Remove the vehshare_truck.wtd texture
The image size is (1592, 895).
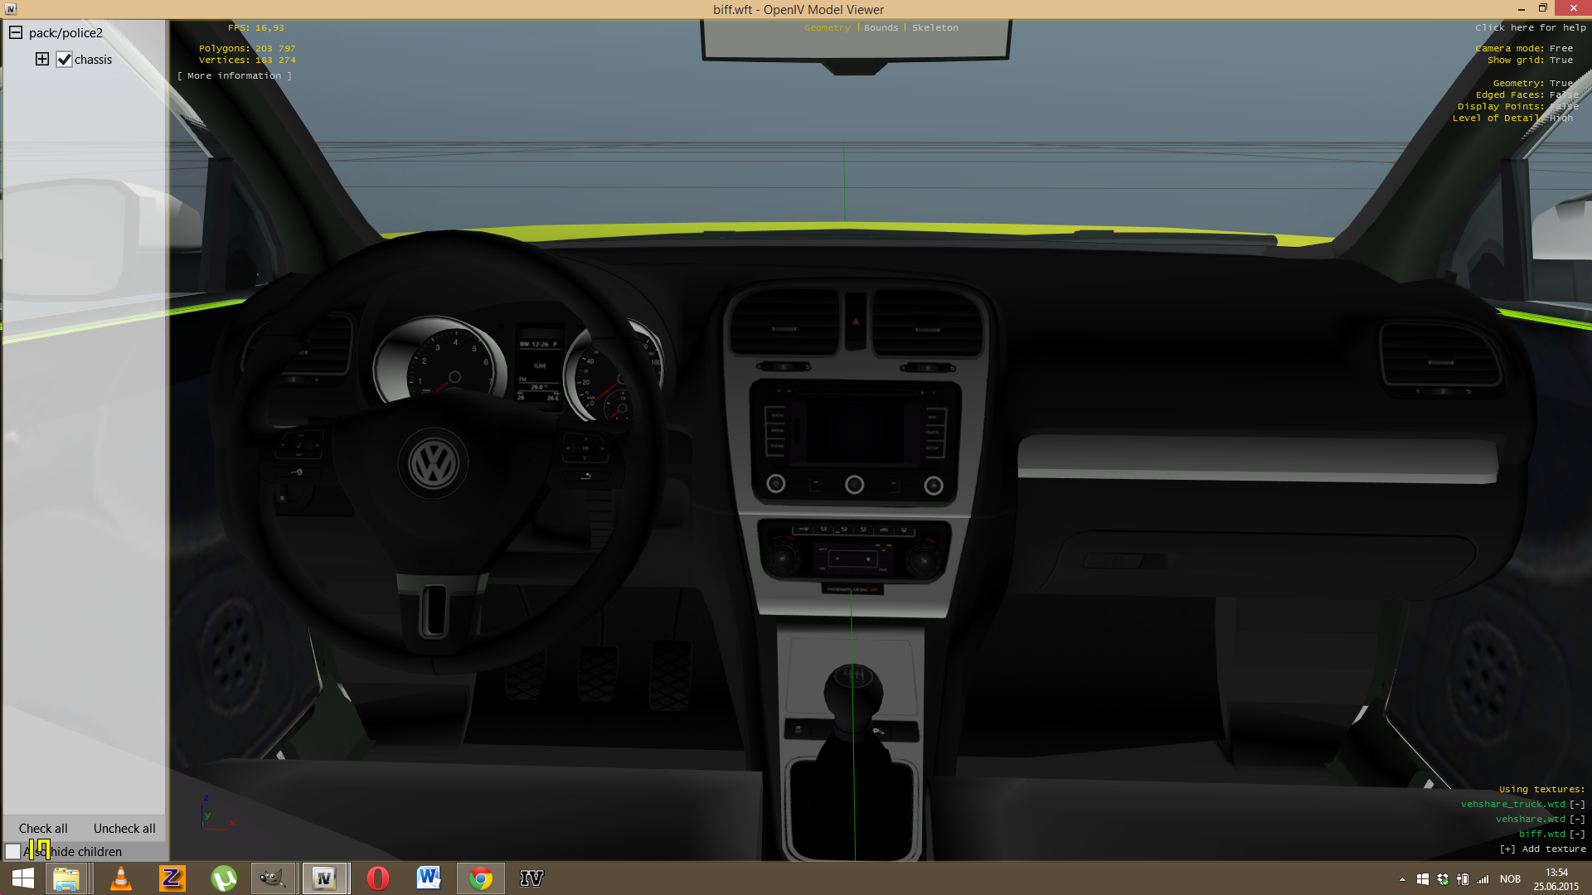coord(1577,804)
